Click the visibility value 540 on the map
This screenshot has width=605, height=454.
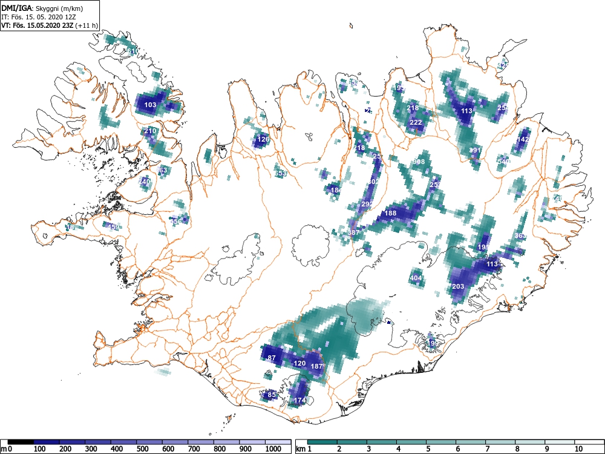pyautogui.click(x=503, y=162)
